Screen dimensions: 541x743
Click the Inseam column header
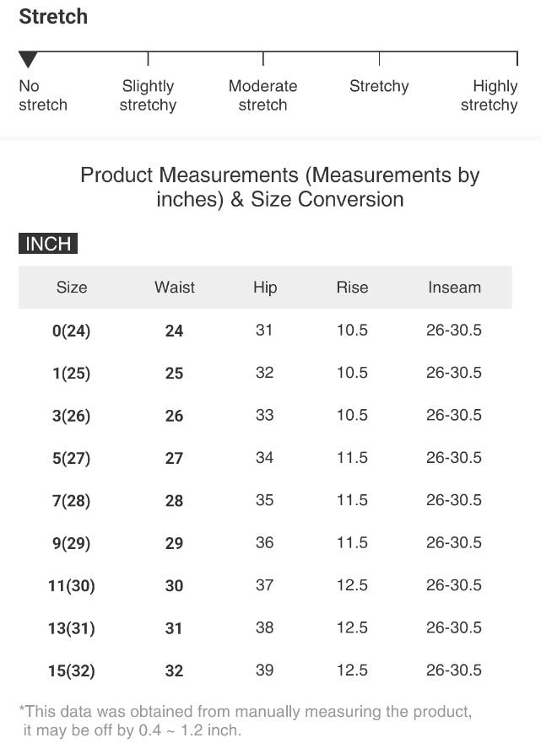tap(454, 288)
